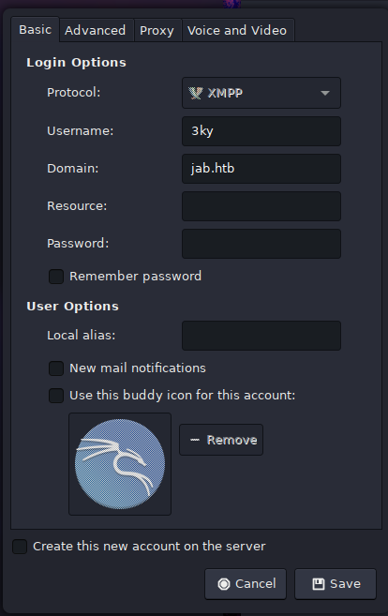The image size is (388, 616).
Task: Select the Voice and Video tab
Action: point(237,30)
